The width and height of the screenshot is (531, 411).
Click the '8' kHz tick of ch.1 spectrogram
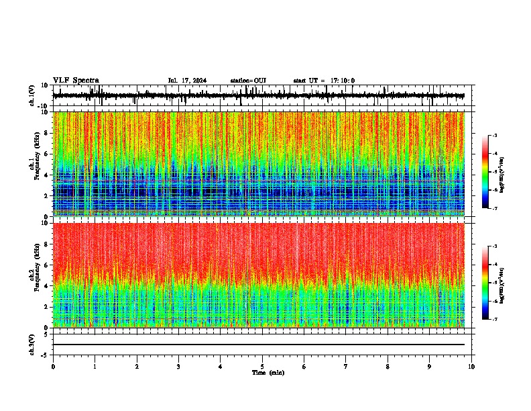pyautogui.click(x=47, y=133)
